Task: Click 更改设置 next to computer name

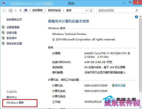Action: (120, 85)
